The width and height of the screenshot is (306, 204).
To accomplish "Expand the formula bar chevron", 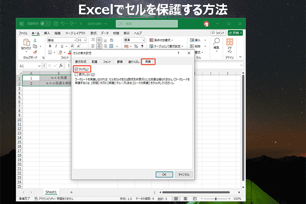I will (x=242, y=65).
